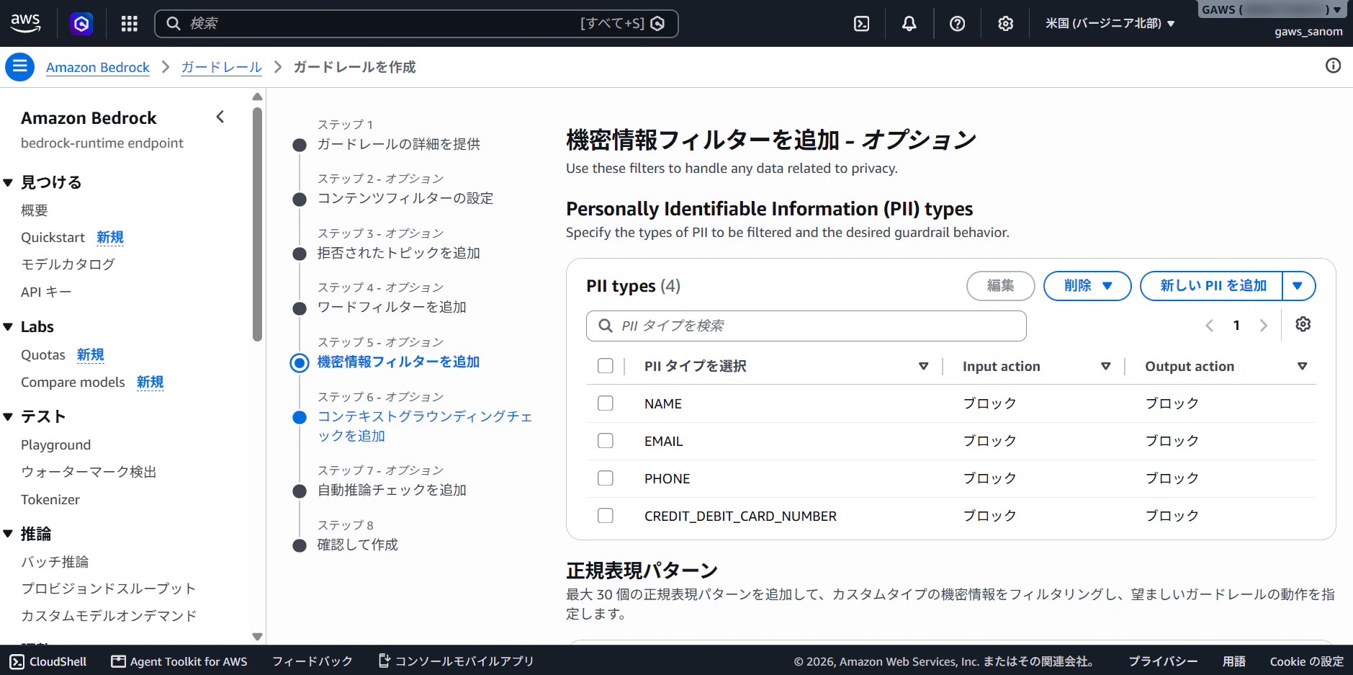Open the AWS services grid menu
1353x675 pixels.
130,24
